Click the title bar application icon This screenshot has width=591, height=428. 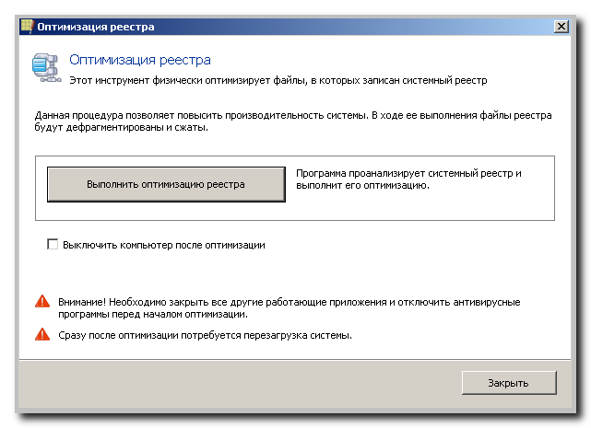tap(27, 27)
